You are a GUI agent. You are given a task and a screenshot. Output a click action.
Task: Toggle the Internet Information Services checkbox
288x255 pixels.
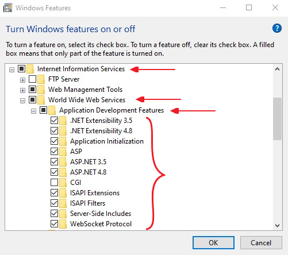point(21,68)
